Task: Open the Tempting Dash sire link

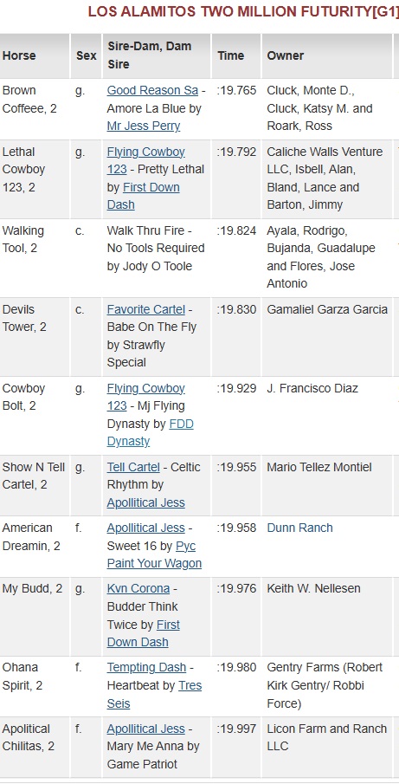Action: click(x=146, y=667)
